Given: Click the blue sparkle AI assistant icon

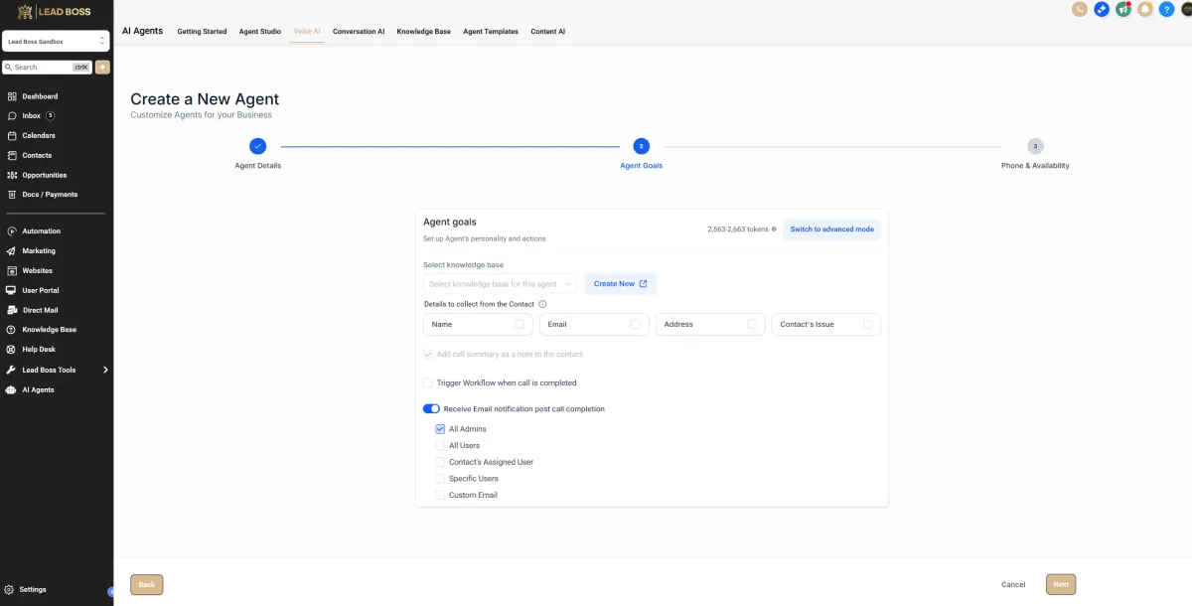Looking at the screenshot, I should point(1102,9).
